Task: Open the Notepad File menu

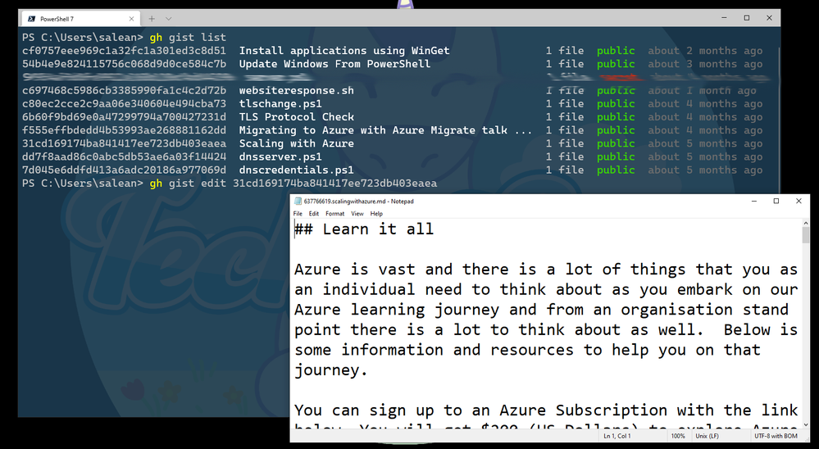Action: click(298, 214)
